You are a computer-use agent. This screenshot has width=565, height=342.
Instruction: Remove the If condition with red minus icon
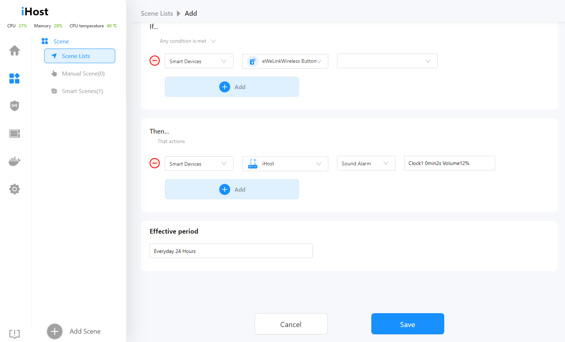pyautogui.click(x=155, y=61)
